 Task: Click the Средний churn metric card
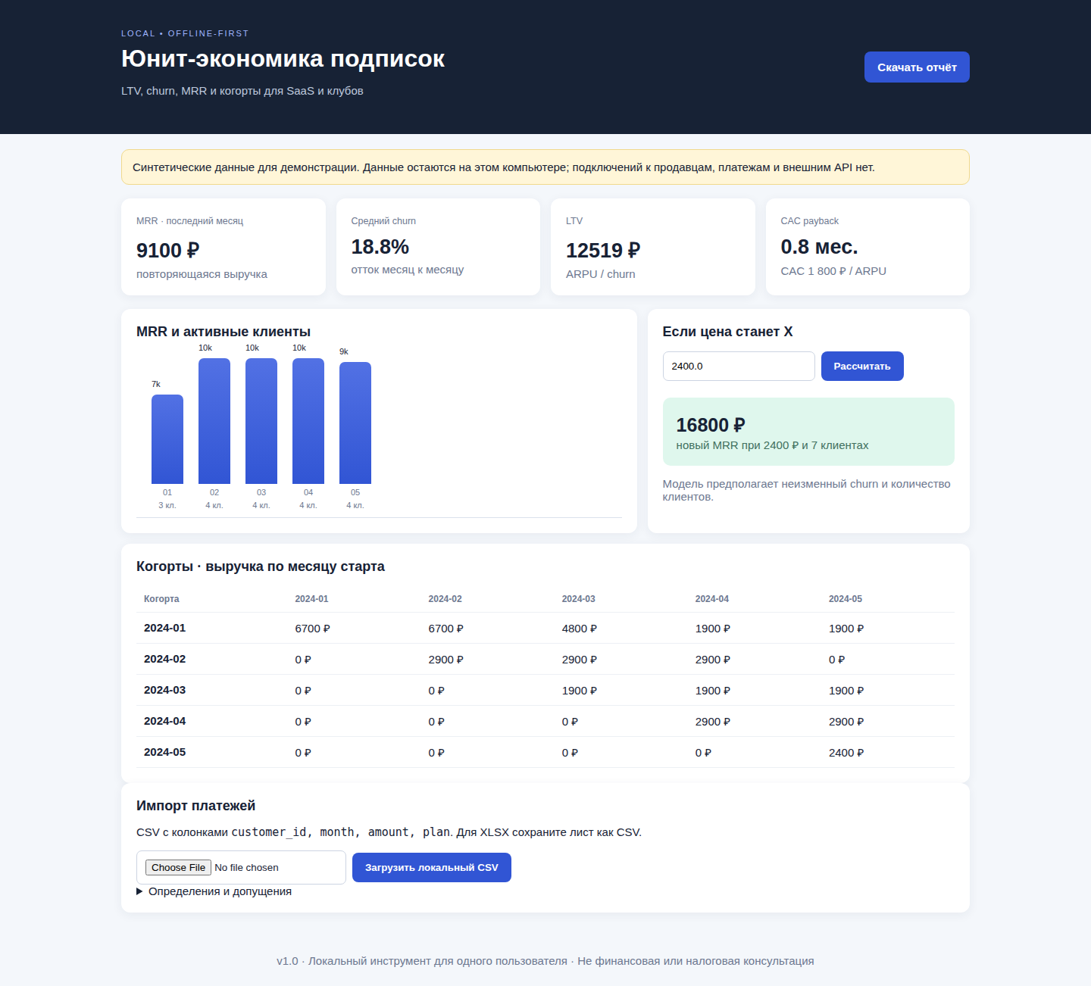(x=438, y=247)
